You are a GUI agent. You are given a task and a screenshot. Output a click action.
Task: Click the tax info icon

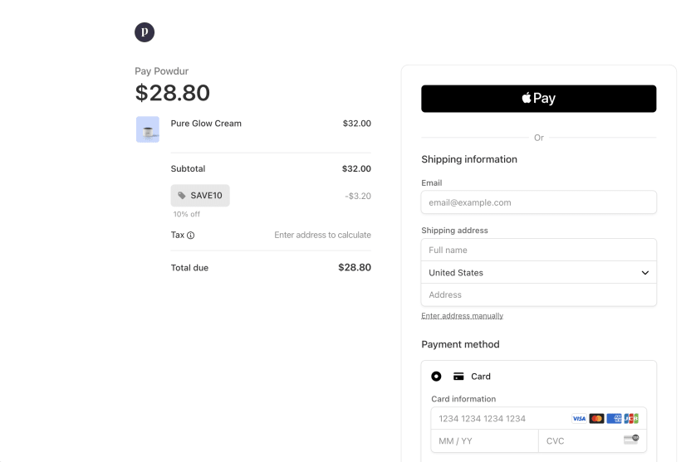click(x=191, y=236)
